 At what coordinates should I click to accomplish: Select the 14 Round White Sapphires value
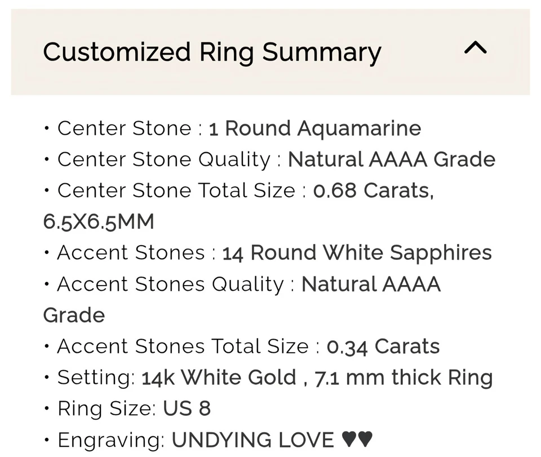(357, 253)
